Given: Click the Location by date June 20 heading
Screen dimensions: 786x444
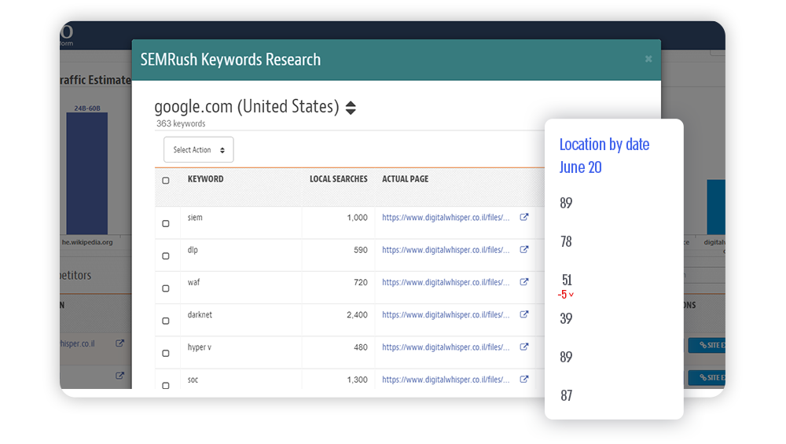Looking at the screenshot, I should [604, 156].
